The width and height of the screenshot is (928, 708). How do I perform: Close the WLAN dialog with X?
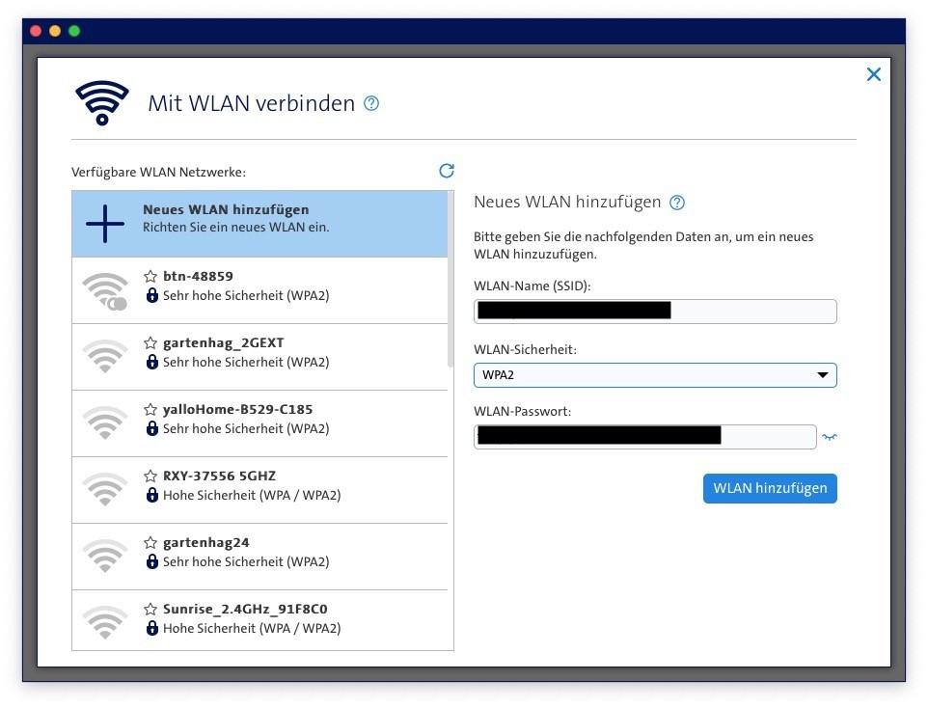coord(873,74)
